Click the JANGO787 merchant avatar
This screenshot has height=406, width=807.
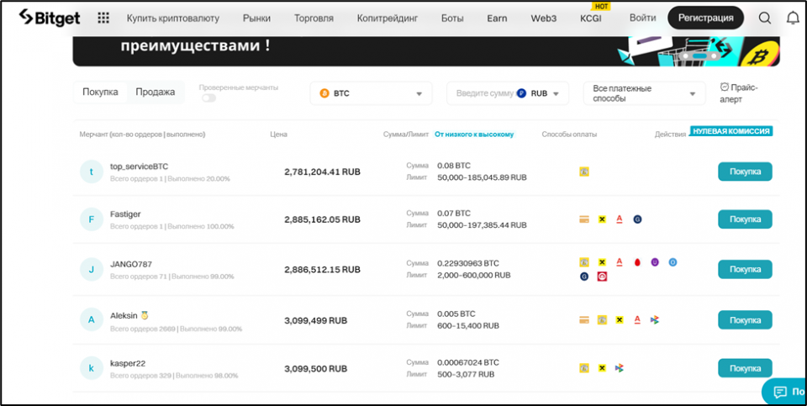tap(91, 270)
